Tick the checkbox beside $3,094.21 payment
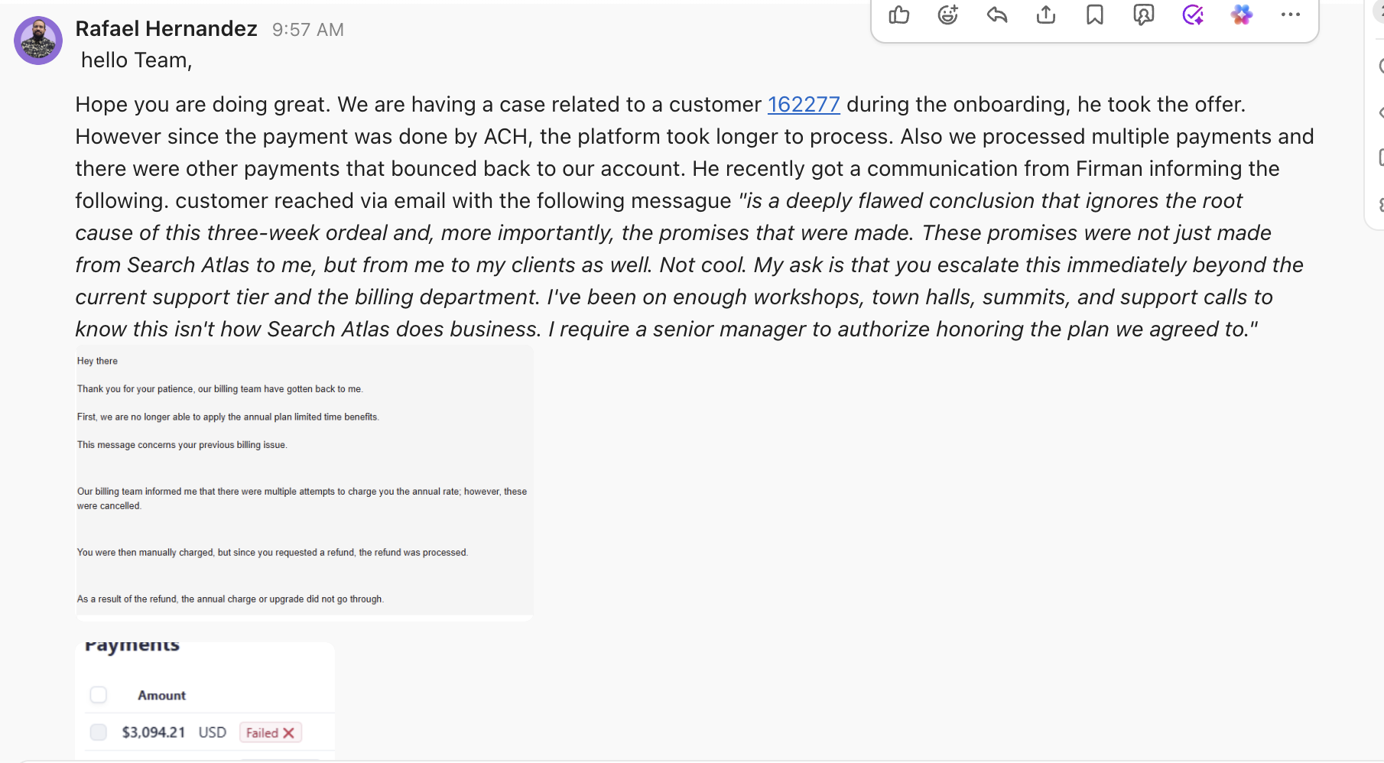1384x763 pixels. pos(99,732)
